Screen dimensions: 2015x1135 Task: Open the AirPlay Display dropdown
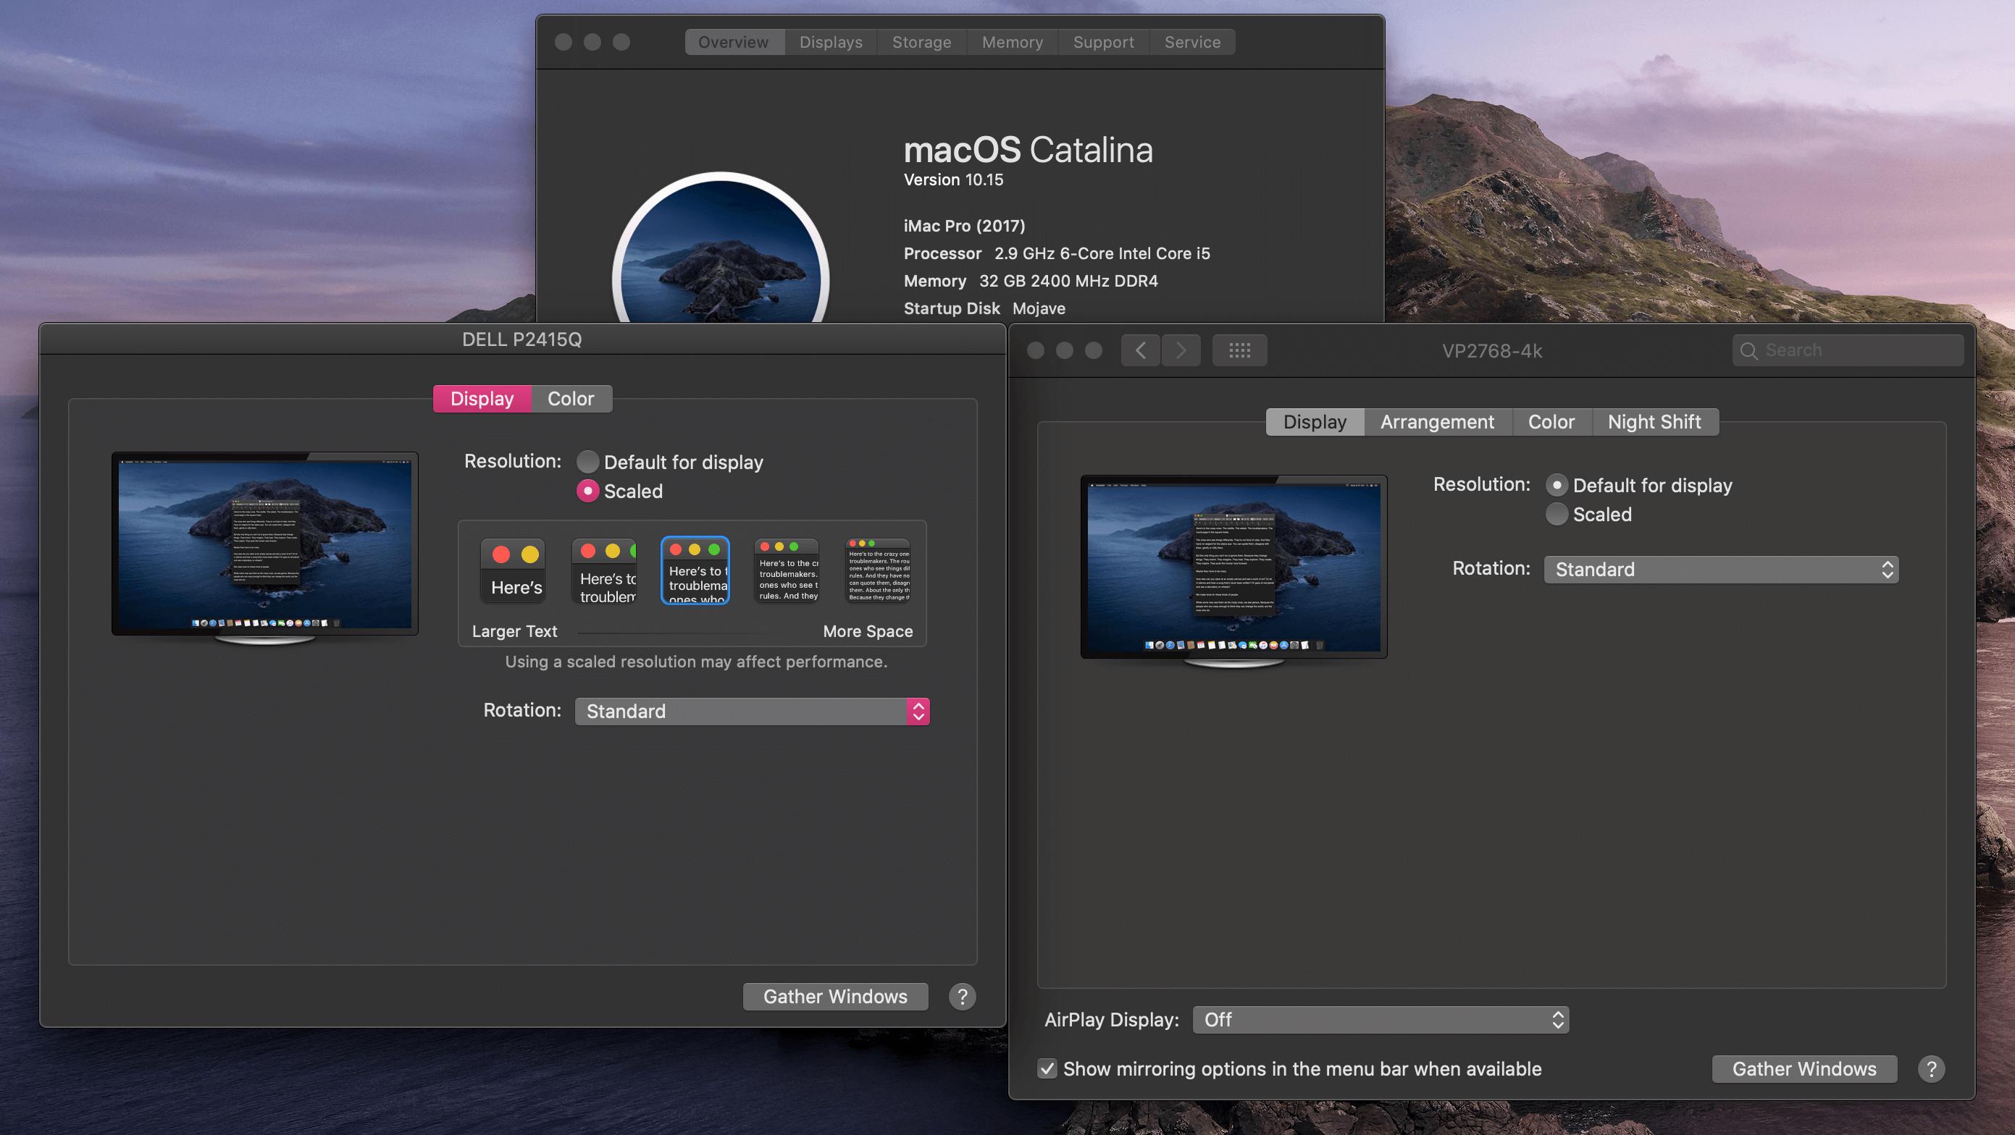1381,1019
